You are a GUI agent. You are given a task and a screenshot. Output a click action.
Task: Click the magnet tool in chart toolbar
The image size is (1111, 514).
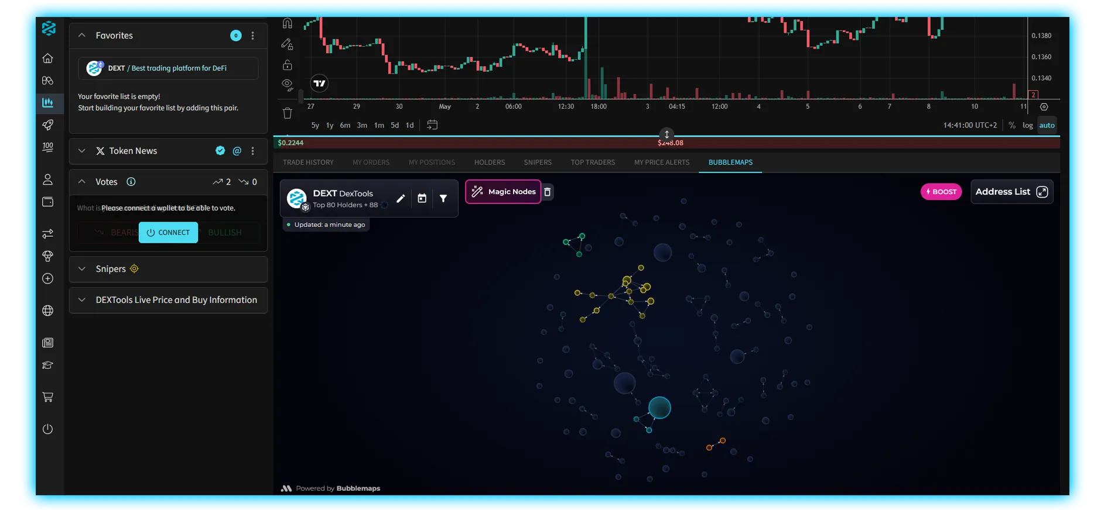click(287, 23)
